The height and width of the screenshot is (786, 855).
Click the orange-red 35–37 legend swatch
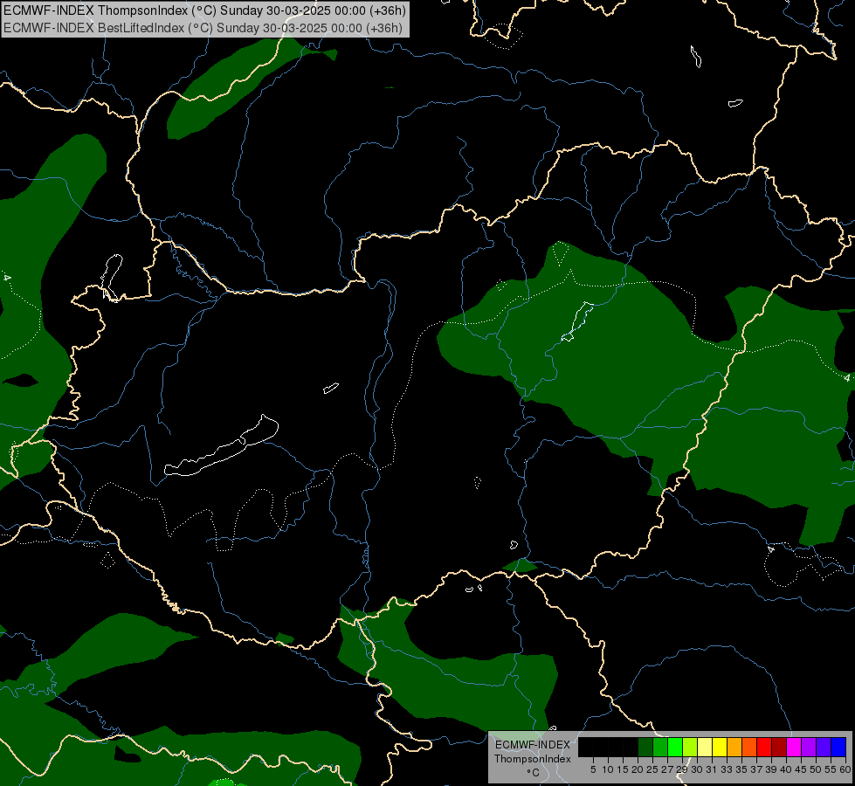point(749,747)
